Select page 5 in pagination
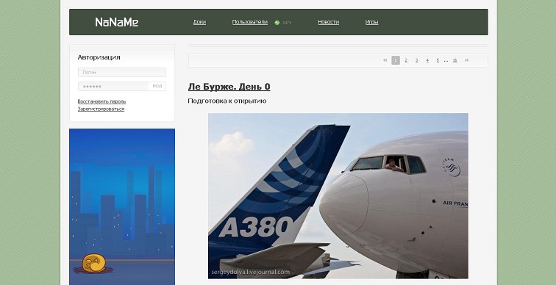Screen dimensions: 556x285 point(438,60)
